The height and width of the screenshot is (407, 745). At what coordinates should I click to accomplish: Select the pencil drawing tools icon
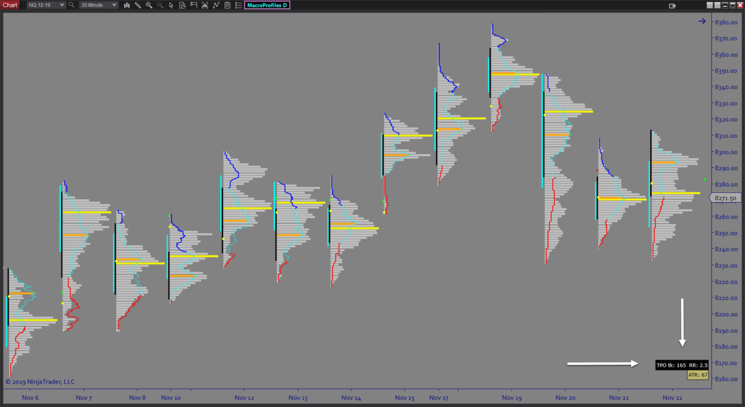click(x=138, y=5)
